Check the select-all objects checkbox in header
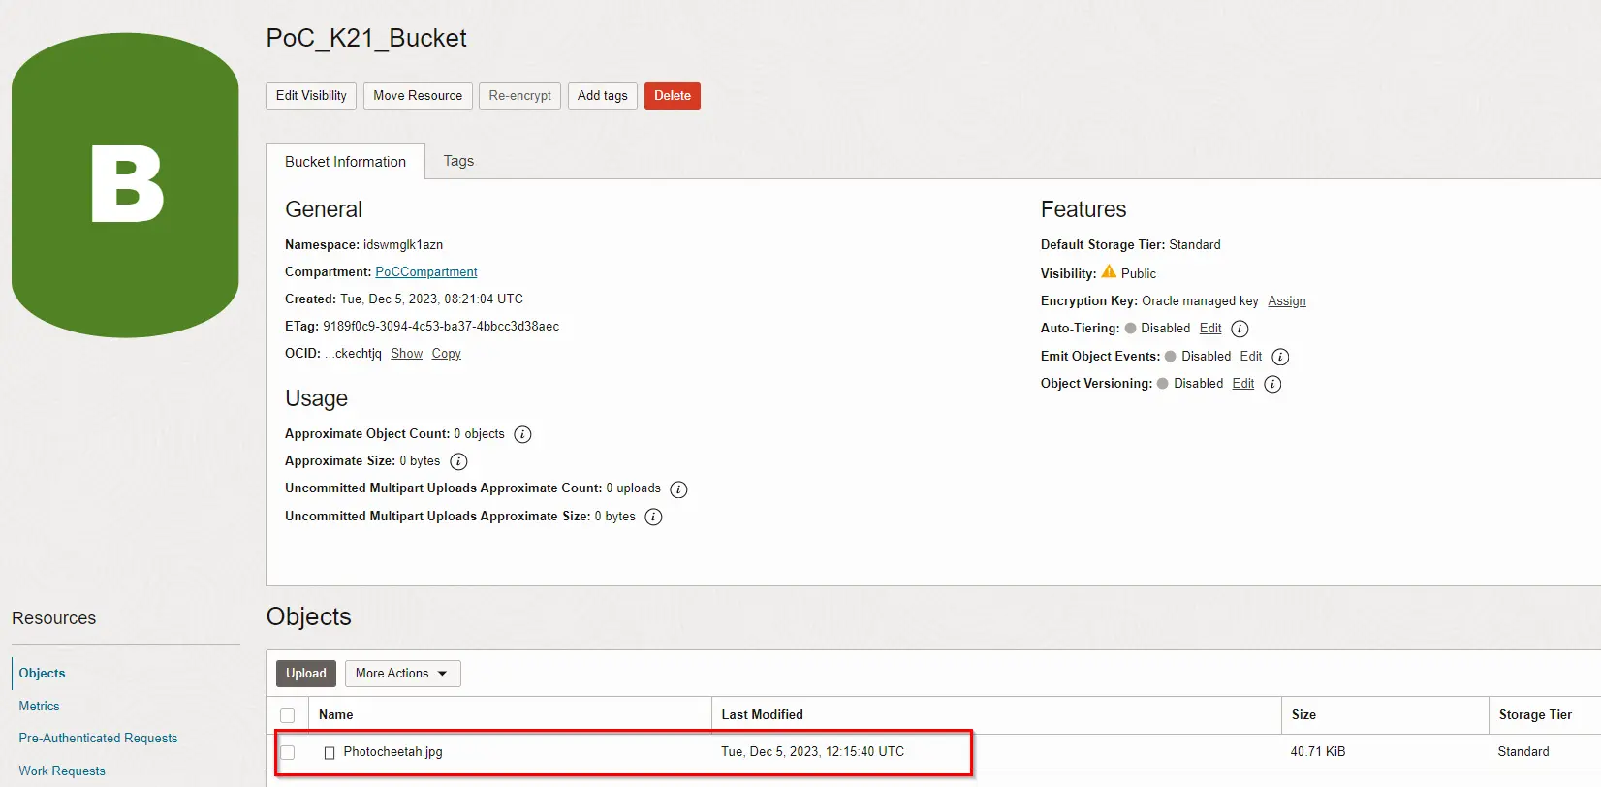The width and height of the screenshot is (1601, 787). (287, 715)
